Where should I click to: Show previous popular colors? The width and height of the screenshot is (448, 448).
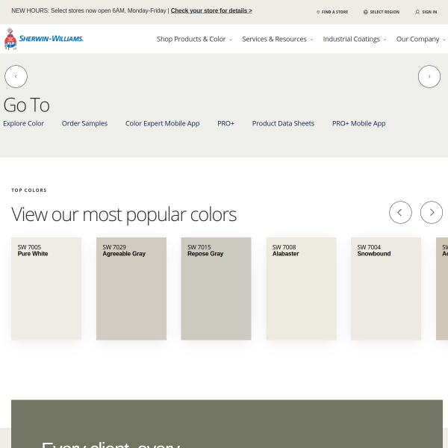pyautogui.click(x=400, y=212)
